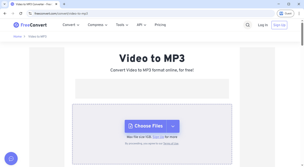The height and width of the screenshot is (167, 304).
Task: Expand the Tools menu
Action: point(122,25)
